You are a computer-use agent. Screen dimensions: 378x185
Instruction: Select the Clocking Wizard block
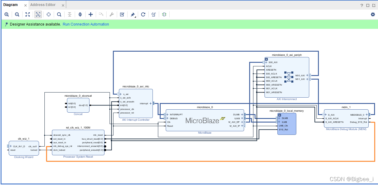click(x=24, y=148)
